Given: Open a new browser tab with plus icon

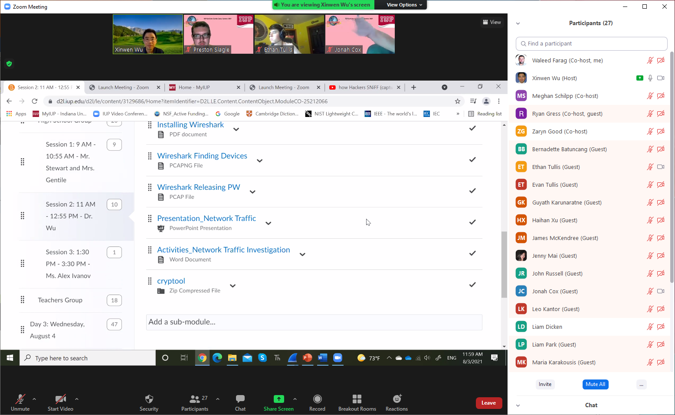Looking at the screenshot, I should (413, 87).
